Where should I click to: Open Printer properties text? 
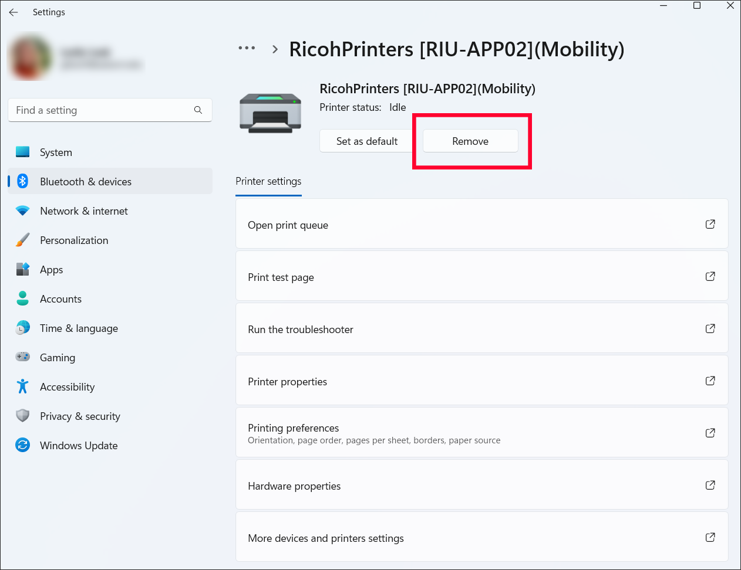click(x=287, y=382)
